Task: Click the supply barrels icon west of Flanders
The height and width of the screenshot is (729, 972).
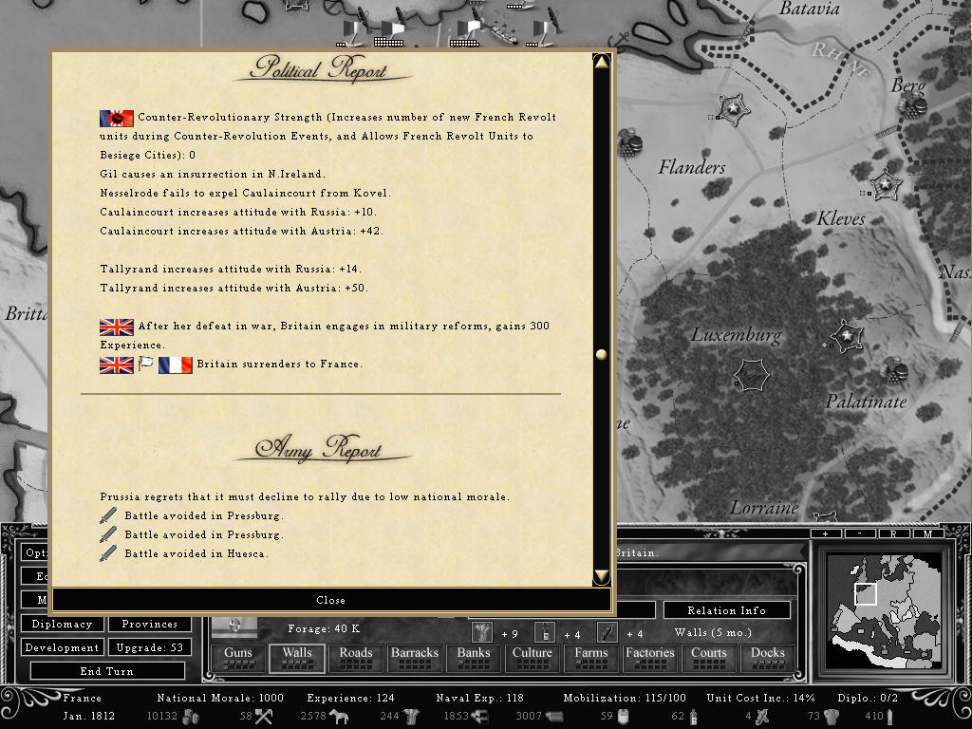Action: coord(629,142)
